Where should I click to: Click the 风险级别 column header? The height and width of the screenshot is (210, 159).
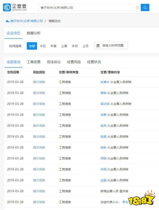click(39, 72)
